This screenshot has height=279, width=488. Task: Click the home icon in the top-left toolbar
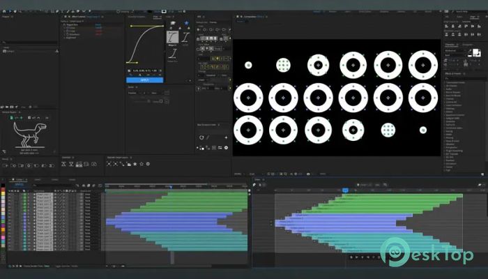click(4, 12)
